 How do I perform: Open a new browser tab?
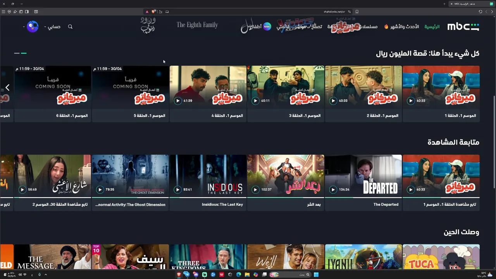pos(444,4)
